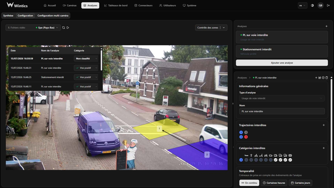The height and width of the screenshot is (188, 334).
Task: Select En continu temporality
Action: click(249, 183)
